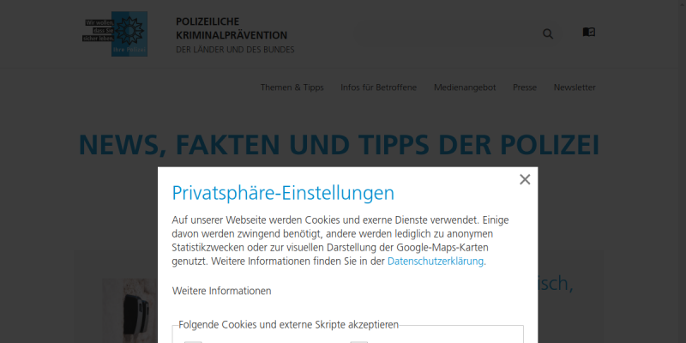Open the search magnifier icon
The width and height of the screenshot is (686, 343).
click(548, 34)
